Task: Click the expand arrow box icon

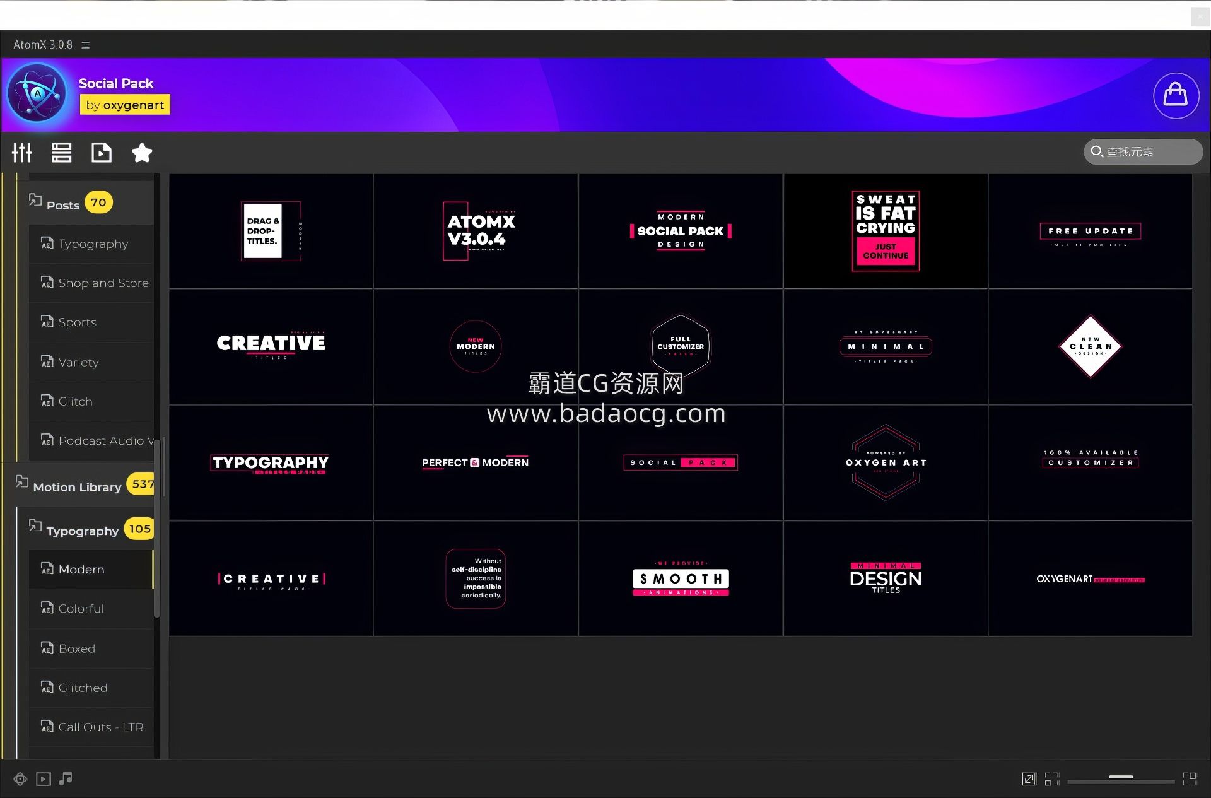Action: [x=1029, y=779]
